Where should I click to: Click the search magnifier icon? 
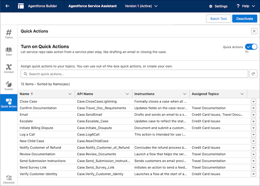click(x=25, y=74)
